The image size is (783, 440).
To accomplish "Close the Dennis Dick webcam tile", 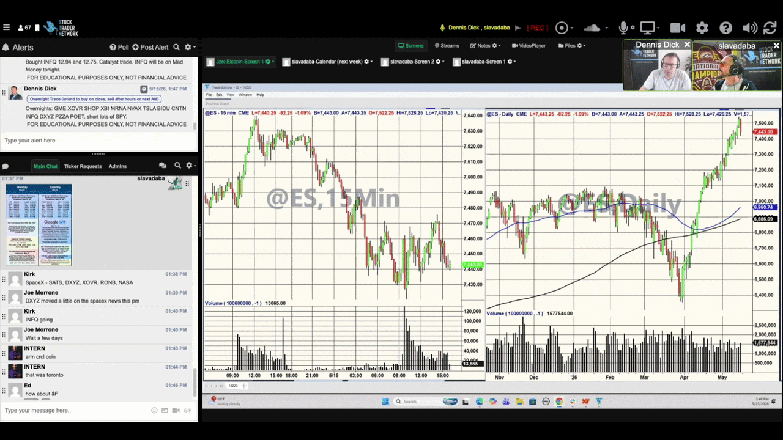I will click(687, 45).
